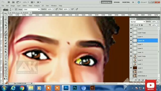Switch to the Painting workspace
Screen dimensions: 161x91
pos(126,2)
